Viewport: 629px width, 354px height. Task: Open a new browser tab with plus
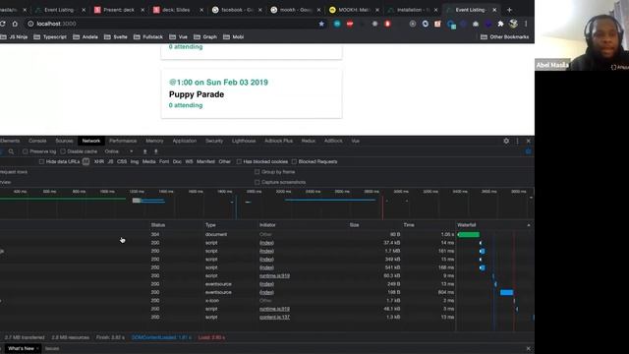509,10
